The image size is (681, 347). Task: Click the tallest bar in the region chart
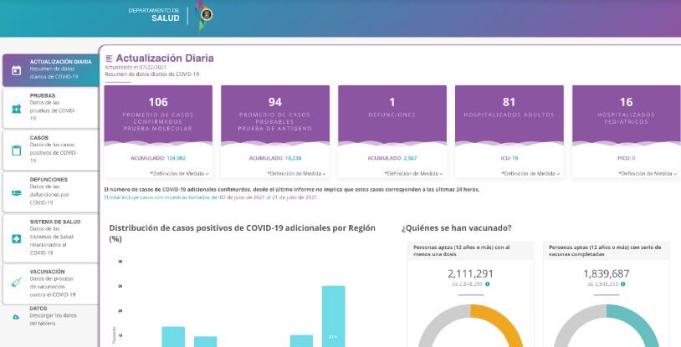click(333, 316)
